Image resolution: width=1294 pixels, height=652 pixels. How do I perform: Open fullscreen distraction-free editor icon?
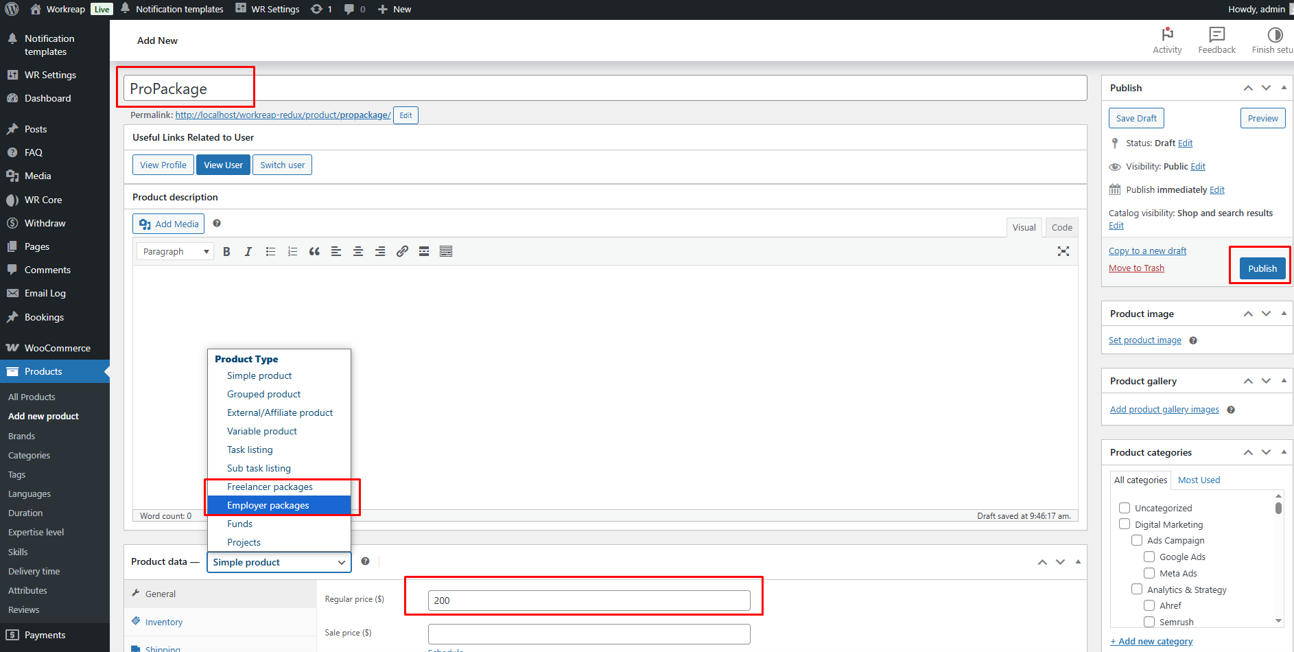pyautogui.click(x=1063, y=251)
